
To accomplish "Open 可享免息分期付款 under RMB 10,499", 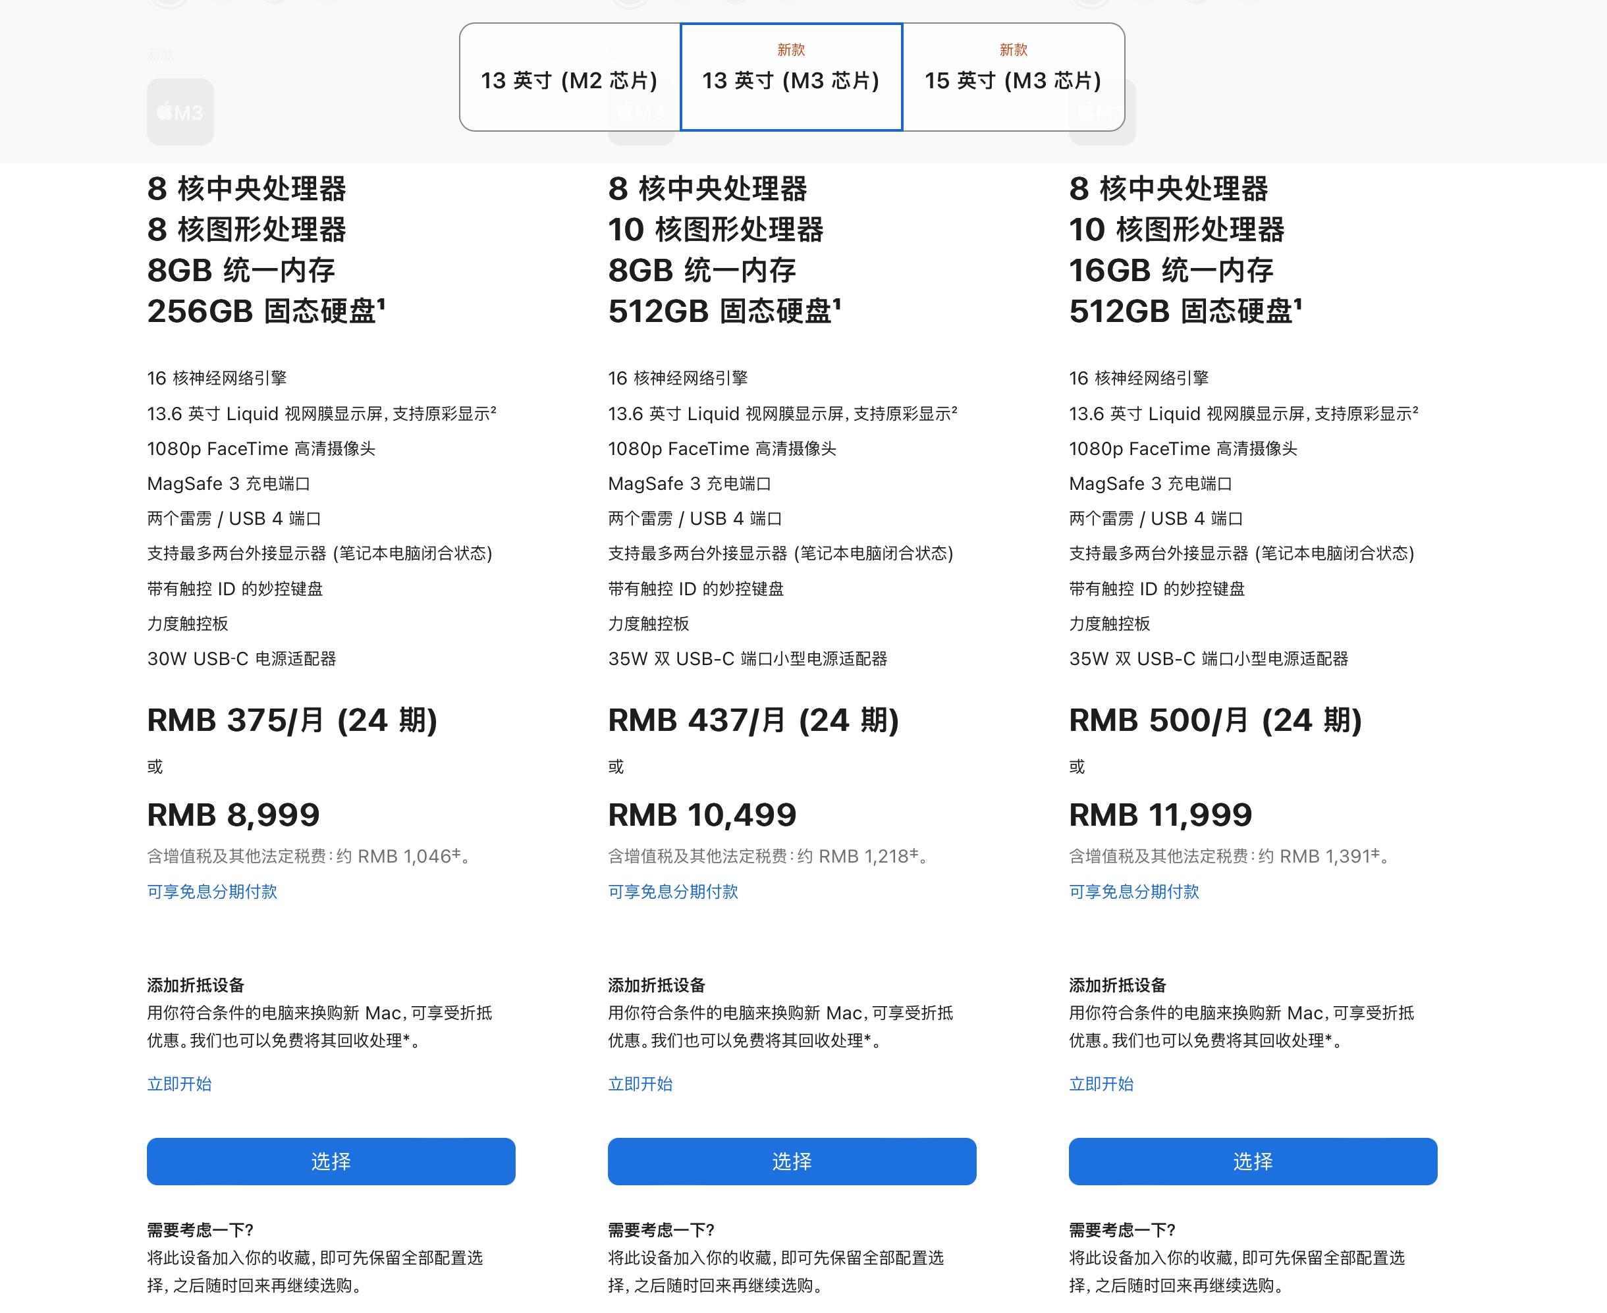I will click(x=672, y=892).
